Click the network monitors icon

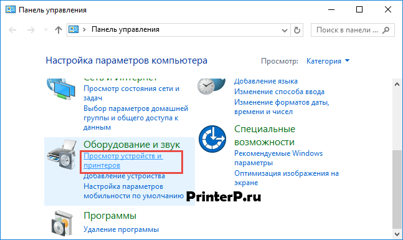point(61,89)
